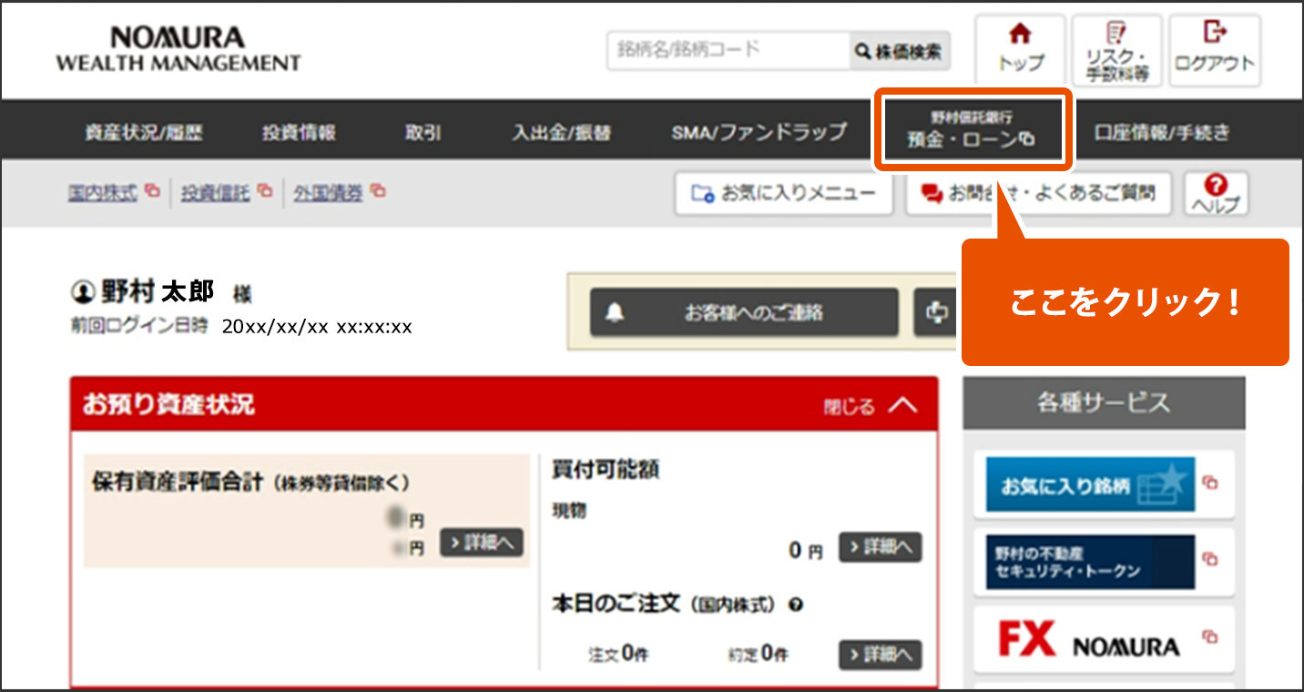Screen dimensions: 1304x692
Task: Focus the 銘柄名/銘柄コード search field
Action: tap(728, 51)
